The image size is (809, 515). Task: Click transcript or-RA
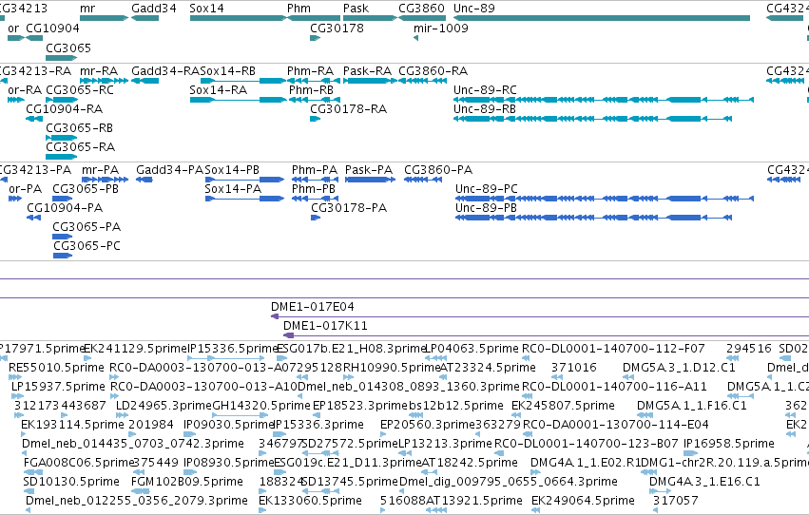16,100
